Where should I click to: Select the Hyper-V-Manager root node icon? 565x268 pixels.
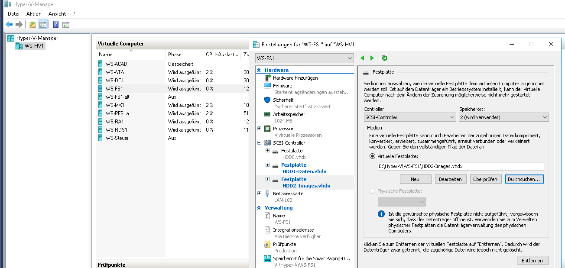coord(11,38)
